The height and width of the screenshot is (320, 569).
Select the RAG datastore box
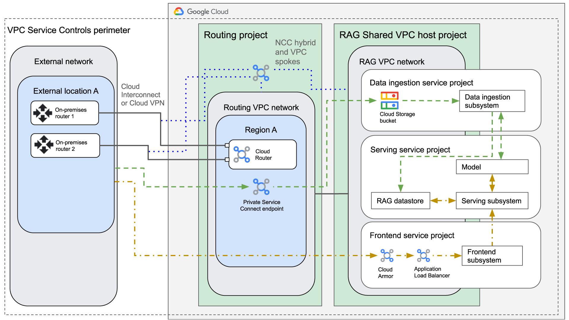(x=400, y=201)
